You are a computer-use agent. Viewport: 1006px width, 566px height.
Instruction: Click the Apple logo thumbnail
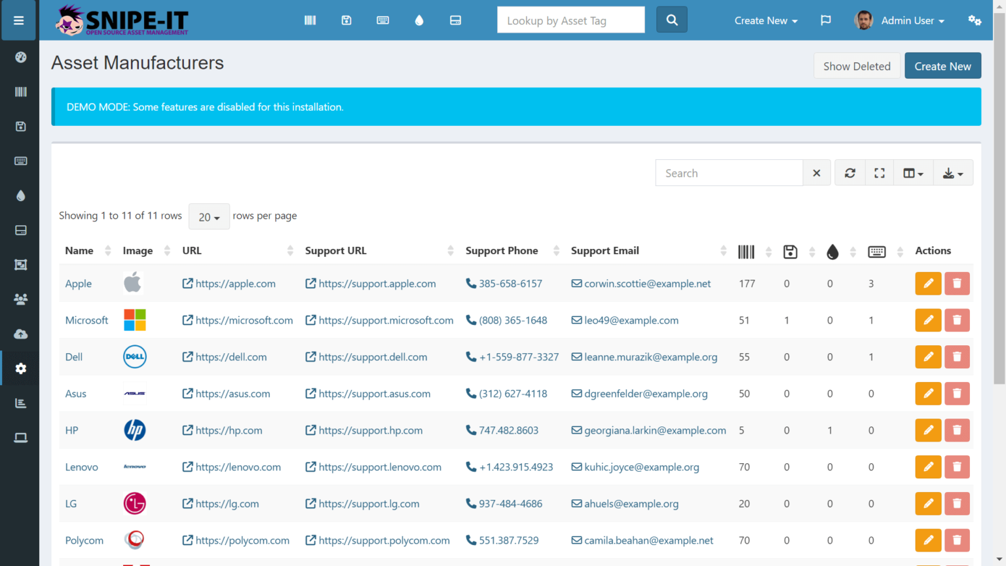(134, 283)
